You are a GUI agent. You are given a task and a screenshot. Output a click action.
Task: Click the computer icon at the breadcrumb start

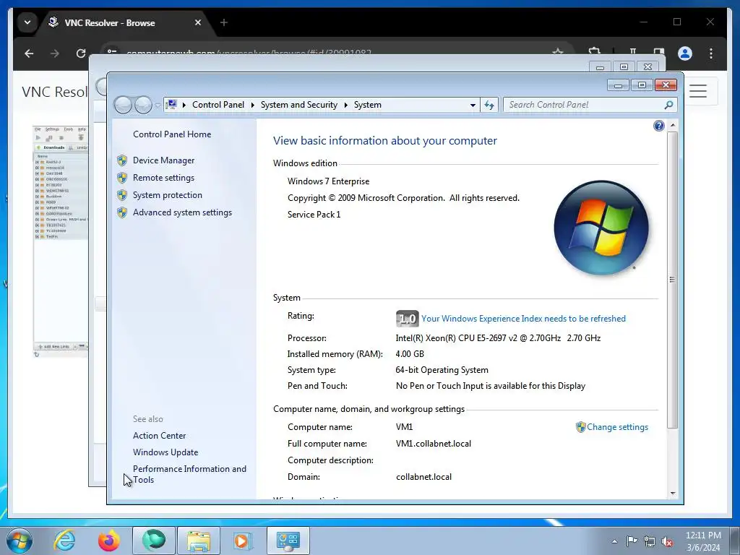(172, 105)
